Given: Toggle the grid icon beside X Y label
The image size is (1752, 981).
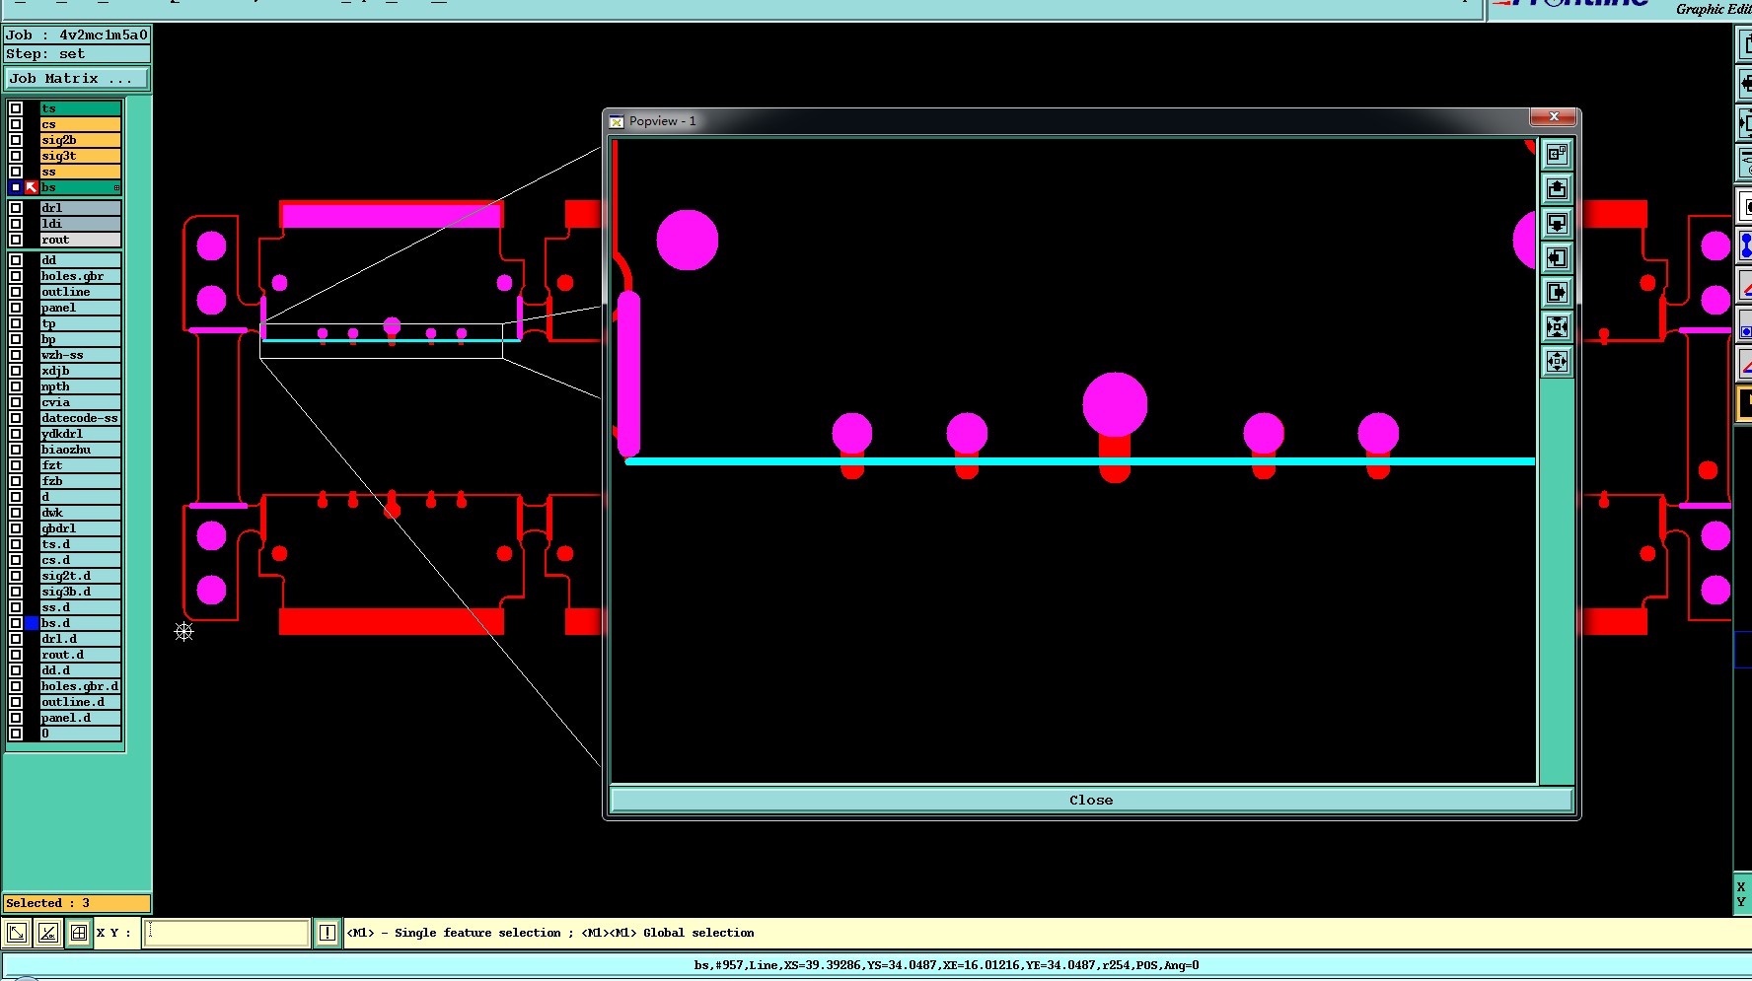Looking at the screenshot, I should click(79, 932).
